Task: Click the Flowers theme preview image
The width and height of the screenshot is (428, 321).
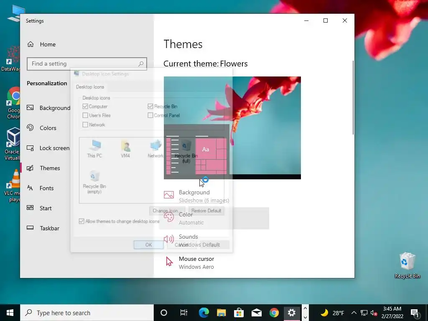Action: point(232,128)
